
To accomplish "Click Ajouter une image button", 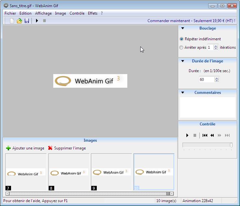I will point(25,148).
